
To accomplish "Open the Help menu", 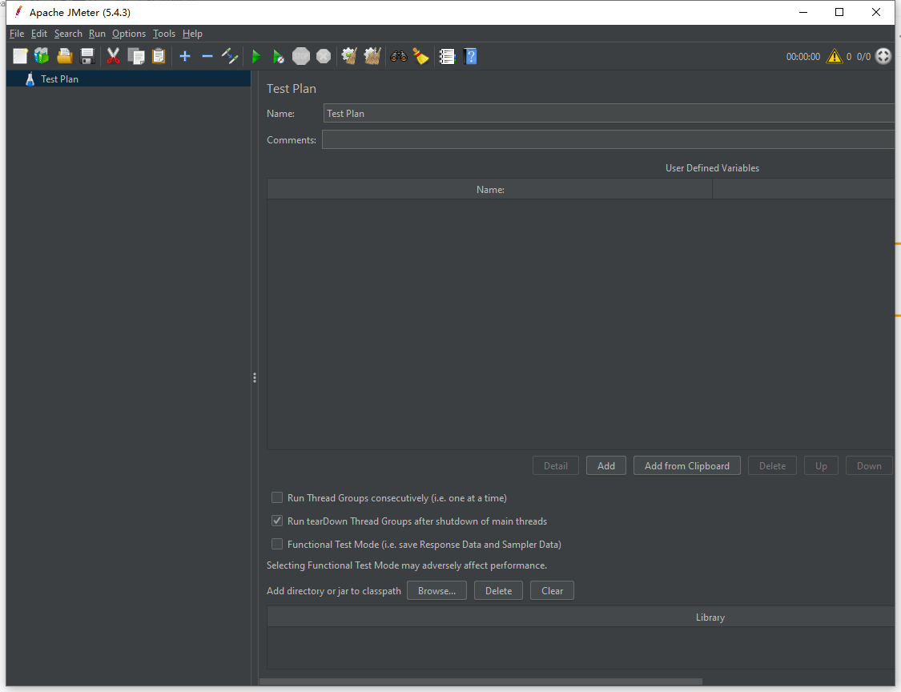I will coord(192,34).
